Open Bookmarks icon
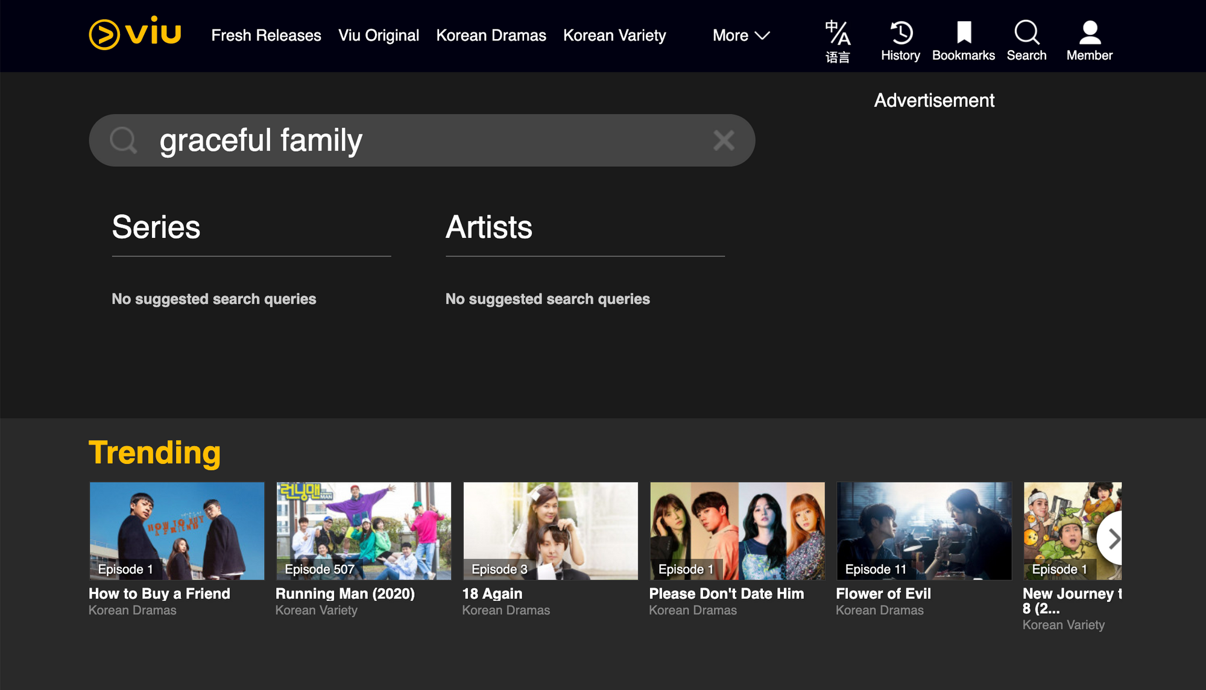Viewport: 1206px width, 690px height. (964, 41)
